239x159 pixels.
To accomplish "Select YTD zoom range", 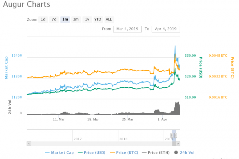I will (x=98, y=19).
